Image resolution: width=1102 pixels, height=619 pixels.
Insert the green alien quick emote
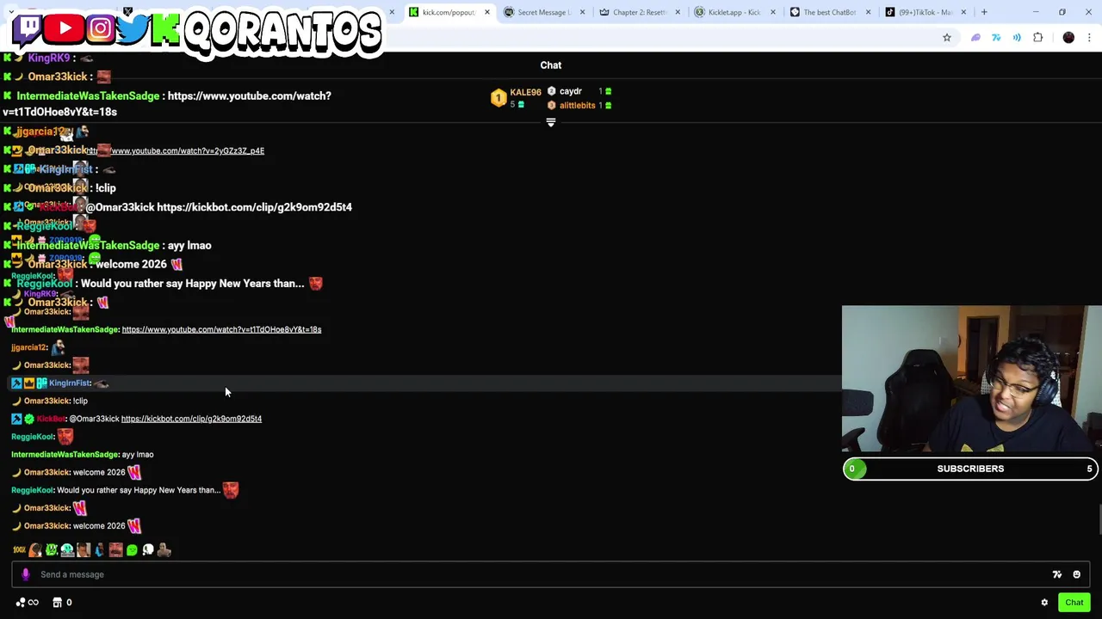(x=52, y=550)
